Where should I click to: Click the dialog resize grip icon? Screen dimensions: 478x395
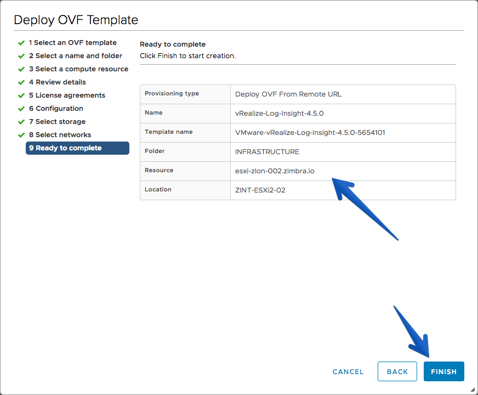click(473, 390)
